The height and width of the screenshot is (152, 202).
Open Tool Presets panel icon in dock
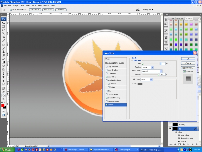coord(166,31)
